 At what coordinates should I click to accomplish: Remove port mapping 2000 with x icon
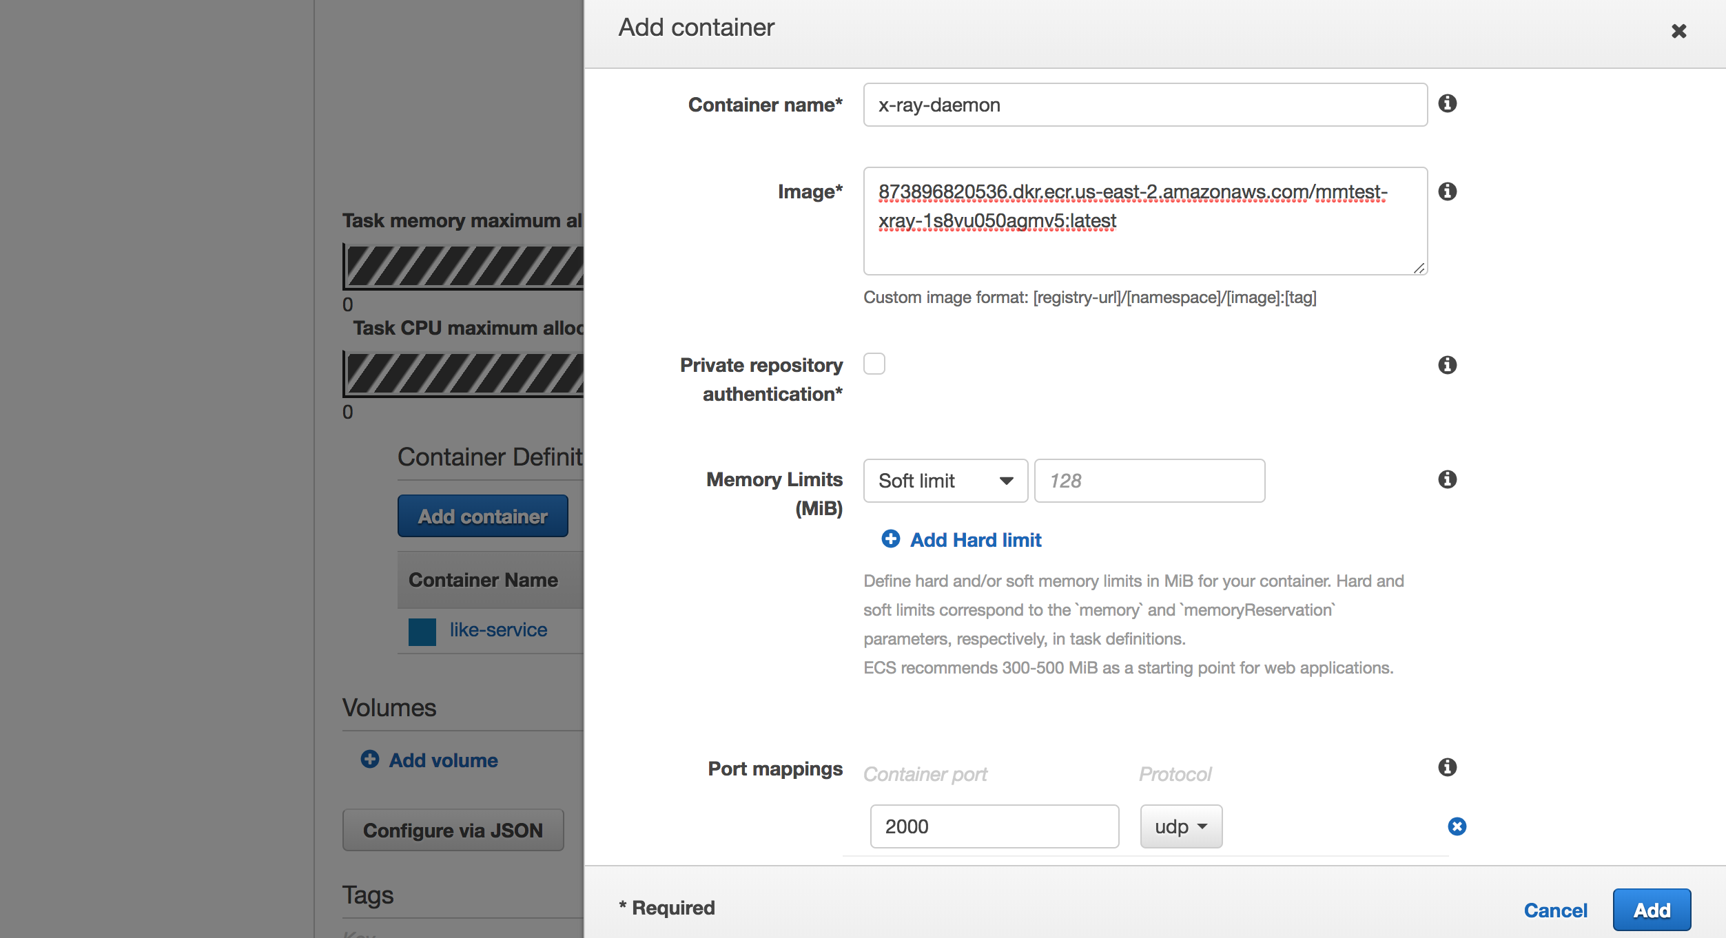click(1457, 826)
